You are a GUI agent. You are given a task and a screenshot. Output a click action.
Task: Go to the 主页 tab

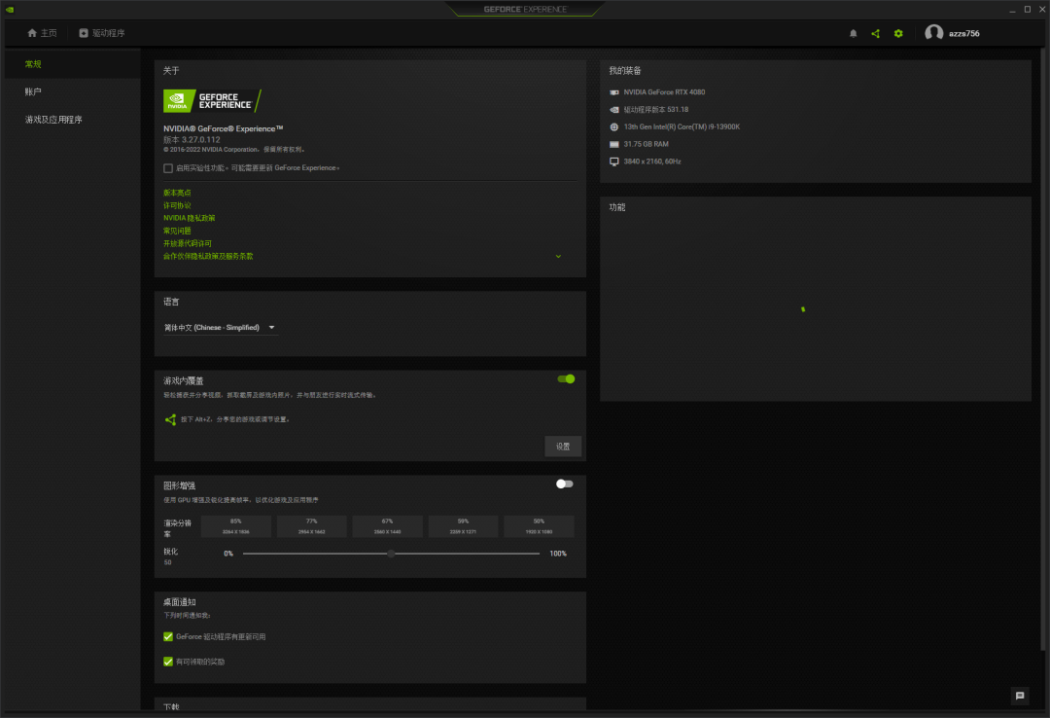pos(42,33)
